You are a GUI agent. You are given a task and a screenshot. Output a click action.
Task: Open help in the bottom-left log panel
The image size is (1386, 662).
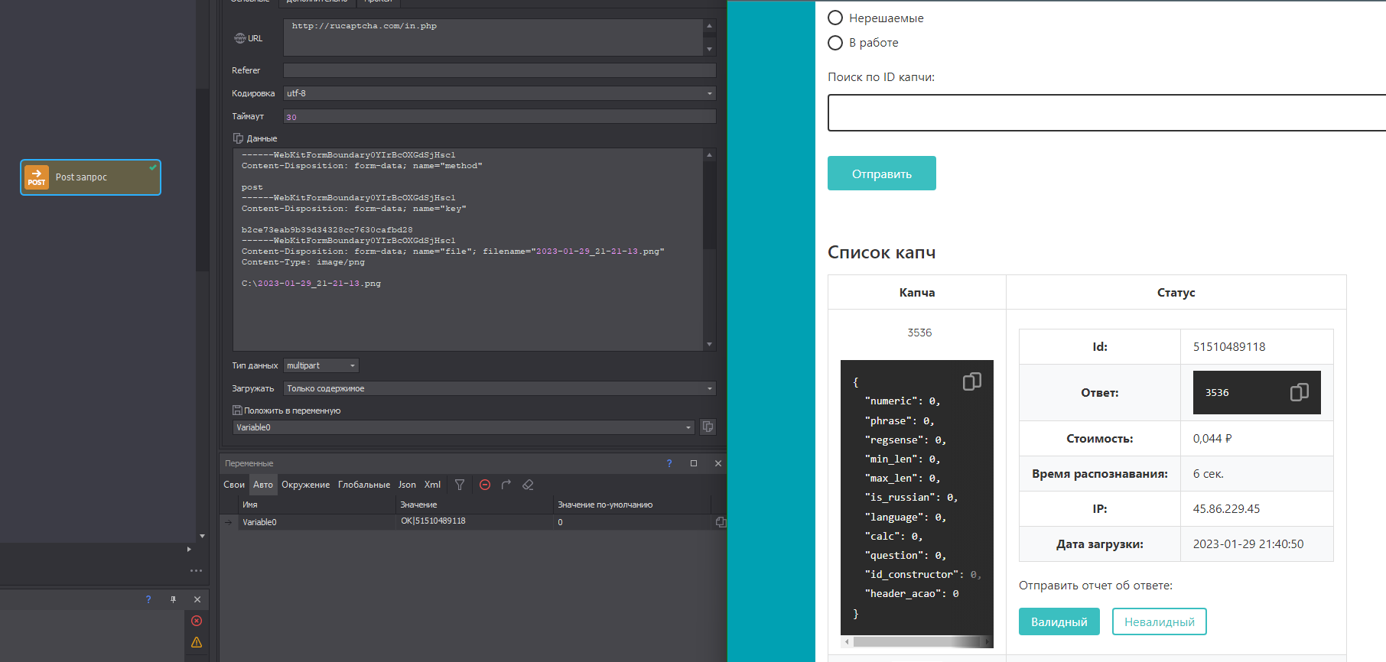[x=148, y=599]
